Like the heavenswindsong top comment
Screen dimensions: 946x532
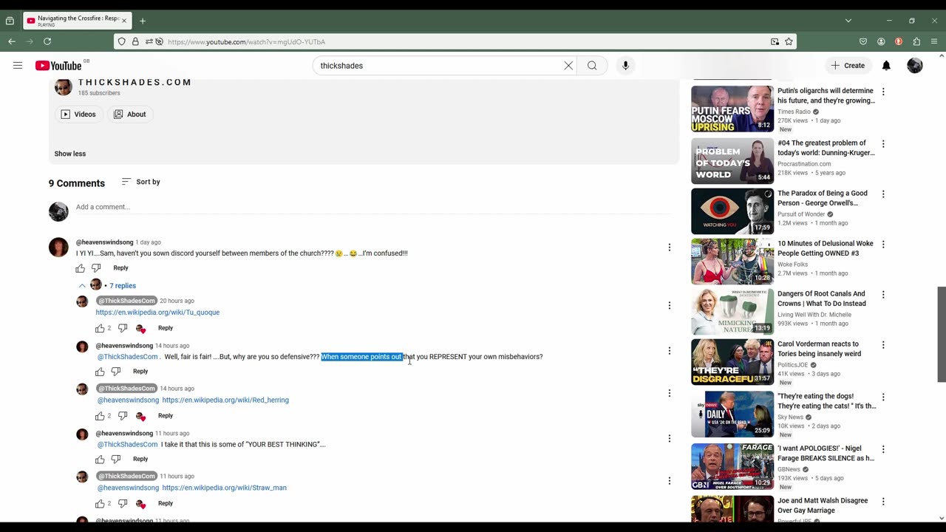81,268
